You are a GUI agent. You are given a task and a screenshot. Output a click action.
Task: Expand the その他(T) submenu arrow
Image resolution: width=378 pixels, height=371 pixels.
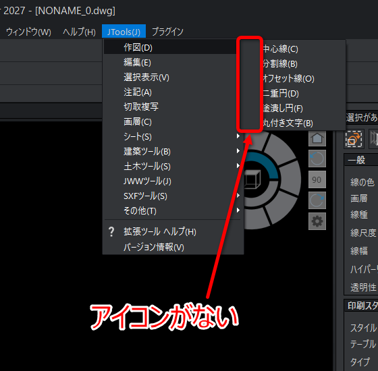pyautogui.click(x=238, y=210)
